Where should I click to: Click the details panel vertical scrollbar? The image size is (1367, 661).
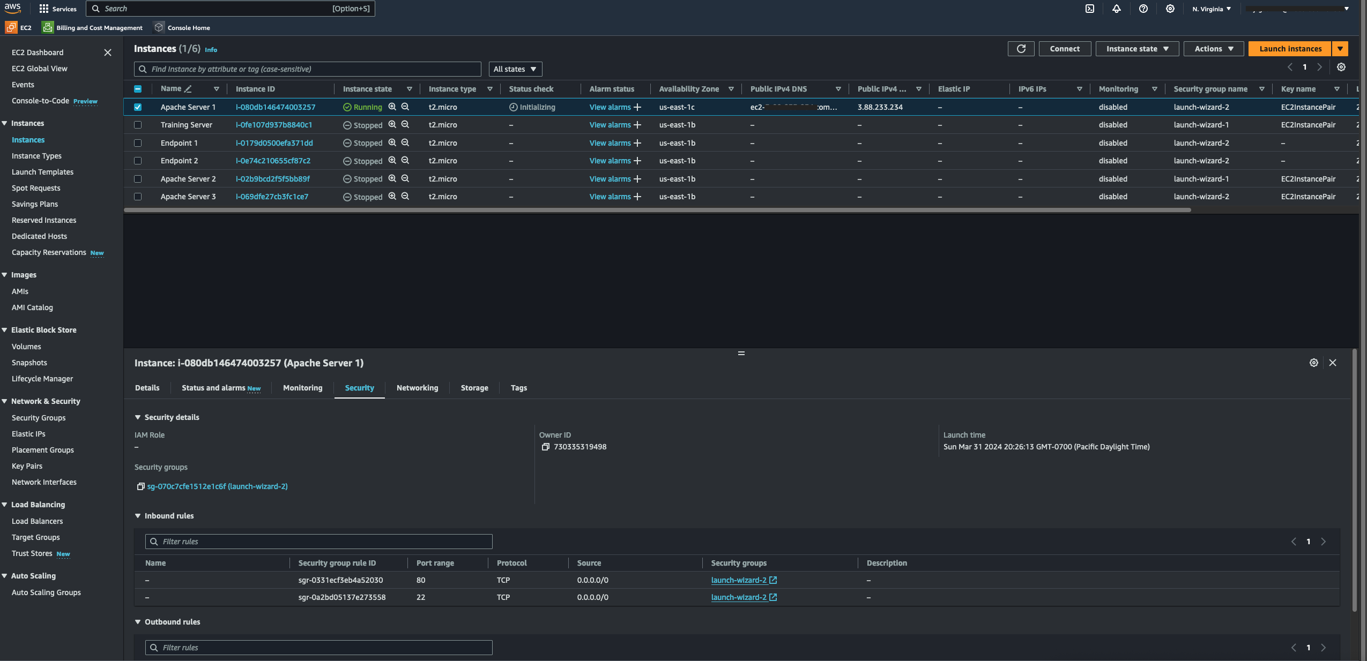1354,480
